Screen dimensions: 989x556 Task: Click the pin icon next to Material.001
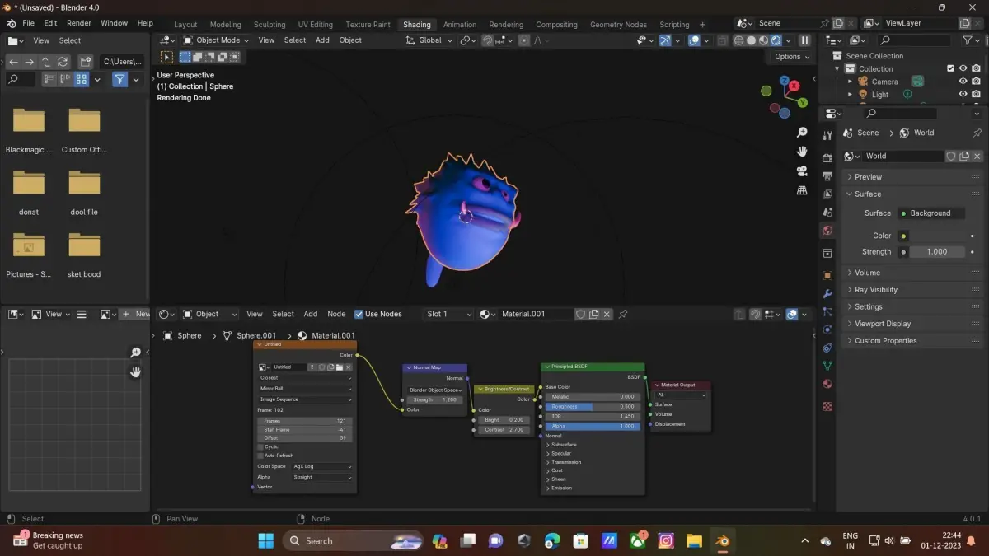(x=623, y=314)
